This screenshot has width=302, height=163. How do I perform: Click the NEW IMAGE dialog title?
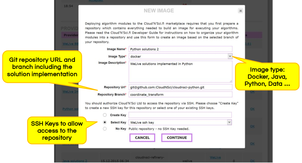(x=159, y=11)
